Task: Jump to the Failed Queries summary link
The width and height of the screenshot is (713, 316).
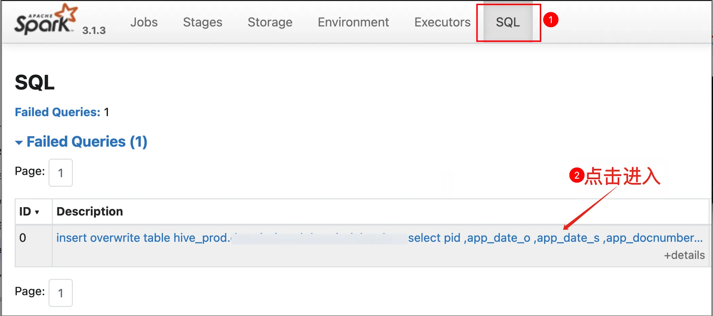Action: 57,112
